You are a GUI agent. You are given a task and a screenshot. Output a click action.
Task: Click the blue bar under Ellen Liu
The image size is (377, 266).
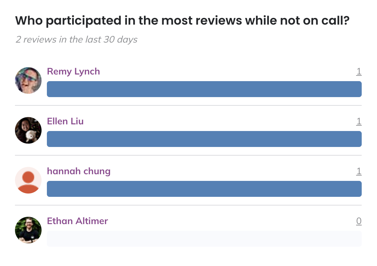point(204,139)
